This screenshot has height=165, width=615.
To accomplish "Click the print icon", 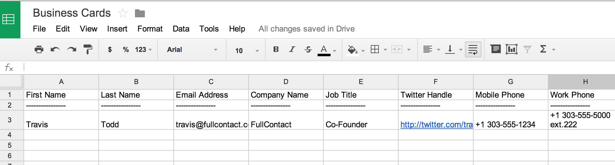I will pos(39,49).
